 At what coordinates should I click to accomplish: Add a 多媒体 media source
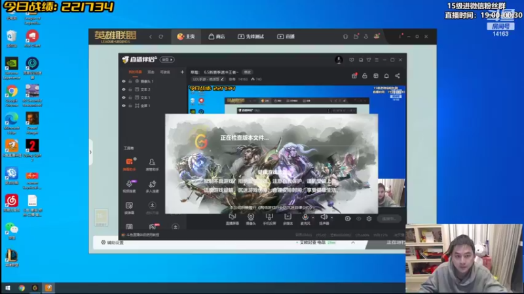288,219
